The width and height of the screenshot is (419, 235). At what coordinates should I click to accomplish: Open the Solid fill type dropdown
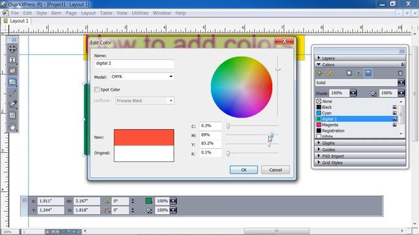pyautogui.click(x=401, y=83)
